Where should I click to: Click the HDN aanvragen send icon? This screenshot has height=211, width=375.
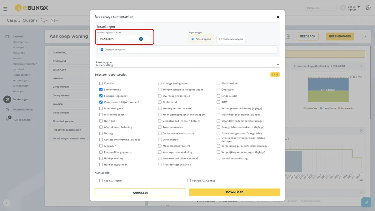point(7,120)
